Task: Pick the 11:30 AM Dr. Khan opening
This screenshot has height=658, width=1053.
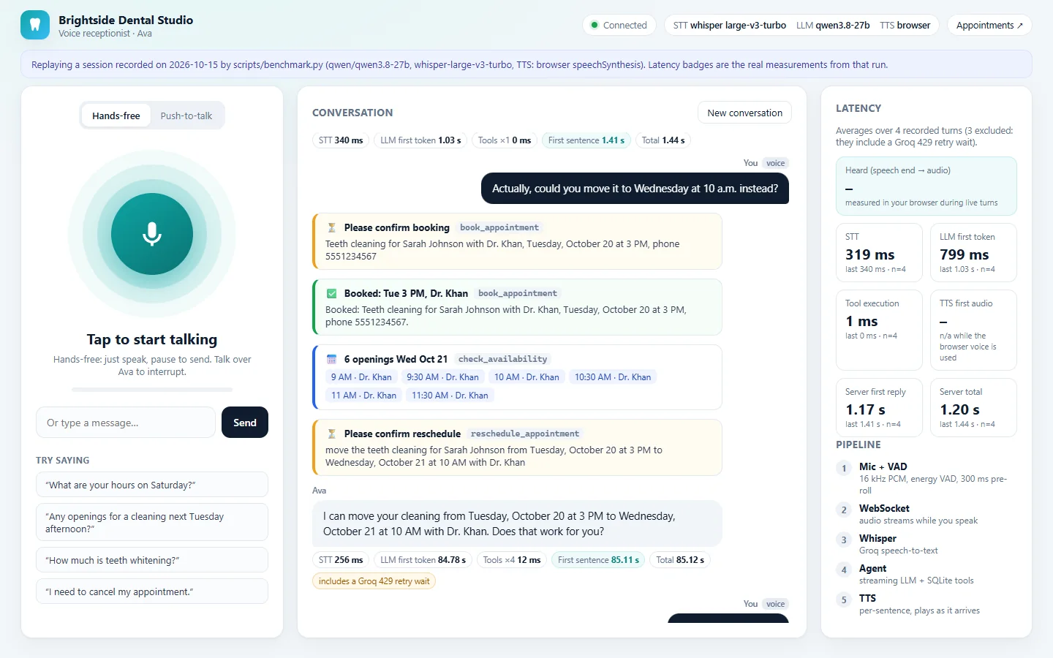Action: point(450,396)
